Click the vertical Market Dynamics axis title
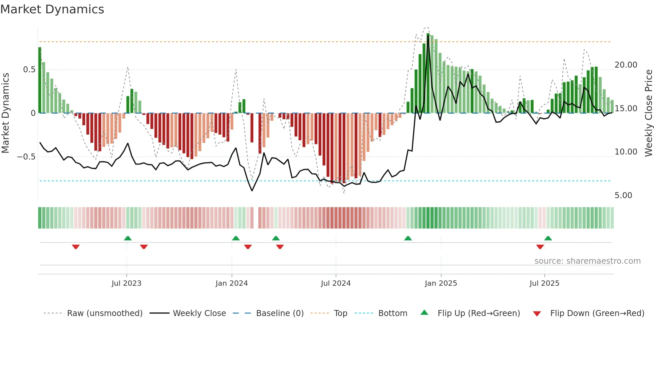This screenshot has height=367, width=654. tap(5, 113)
